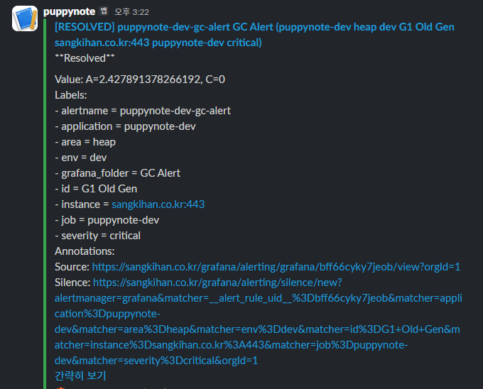The width and height of the screenshot is (483, 389).
Task: Click the area = heap line
Action: coord(85,142)
